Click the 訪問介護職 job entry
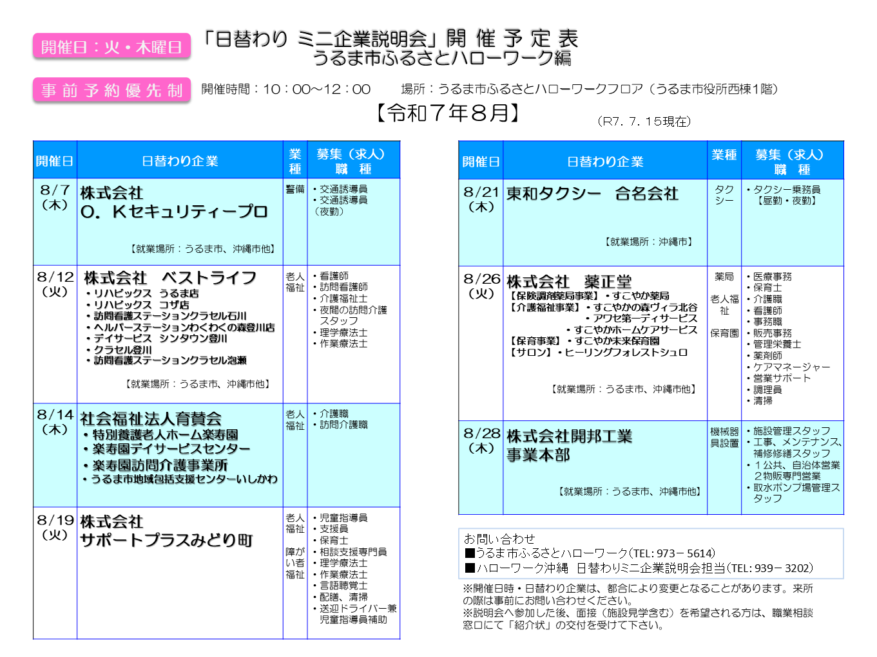Screen dimensions: 877x657 pos(340,425)
